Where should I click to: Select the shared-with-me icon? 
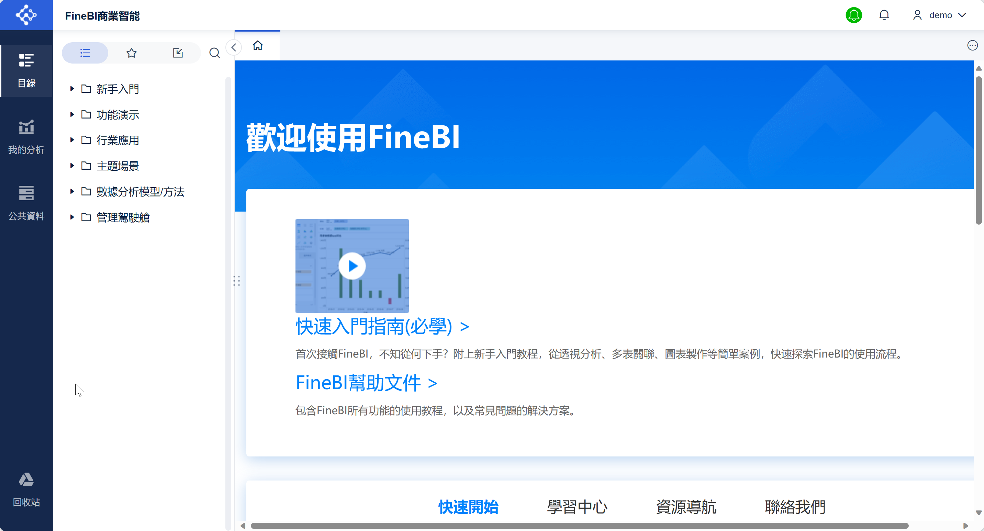(x=178, y=53)
